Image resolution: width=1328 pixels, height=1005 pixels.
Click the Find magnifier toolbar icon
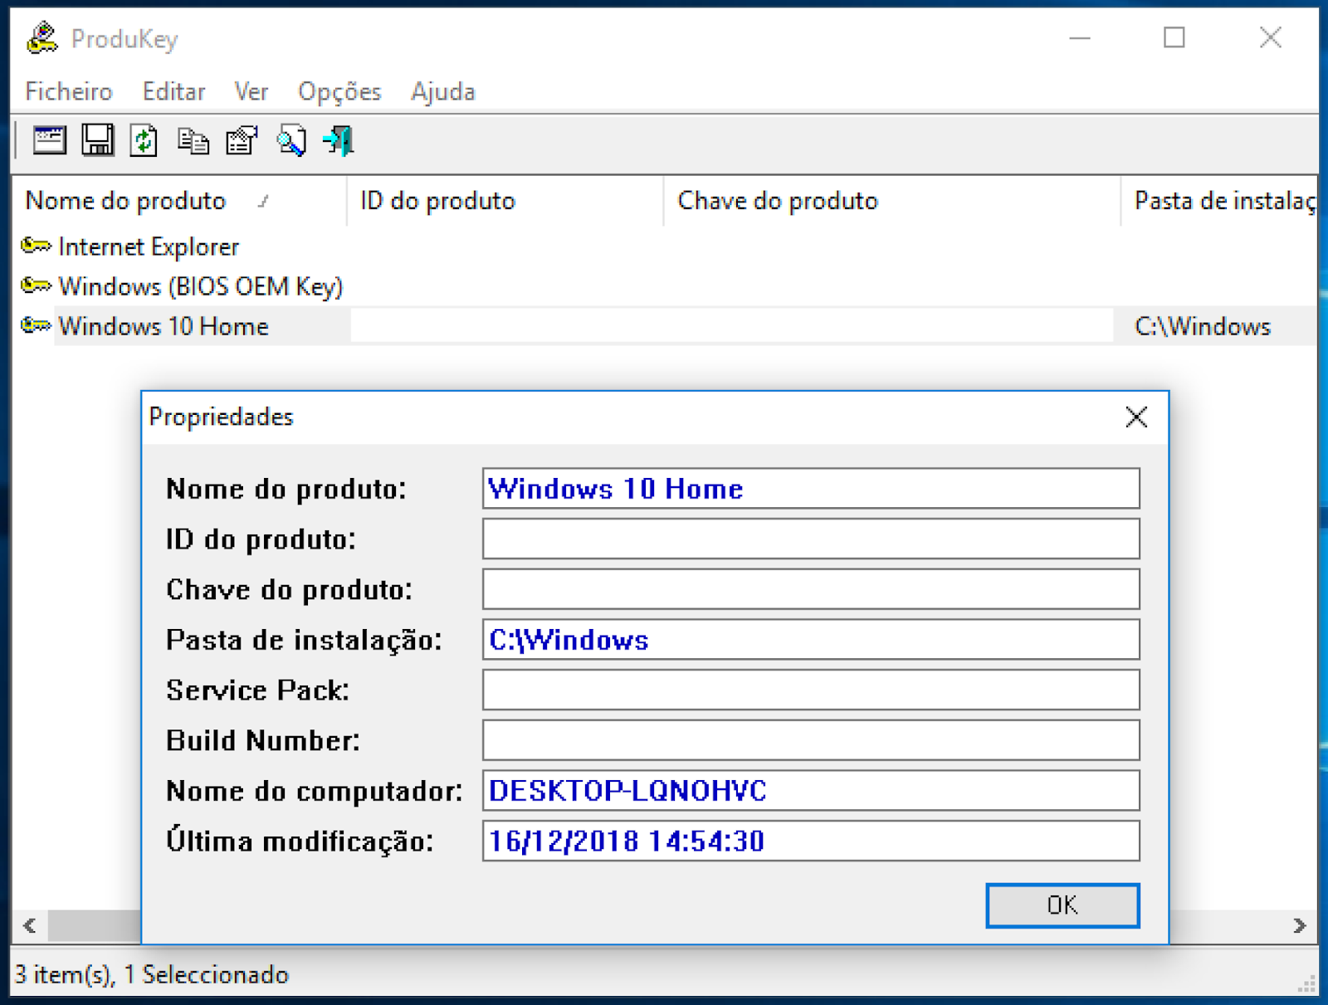point(291,140)
